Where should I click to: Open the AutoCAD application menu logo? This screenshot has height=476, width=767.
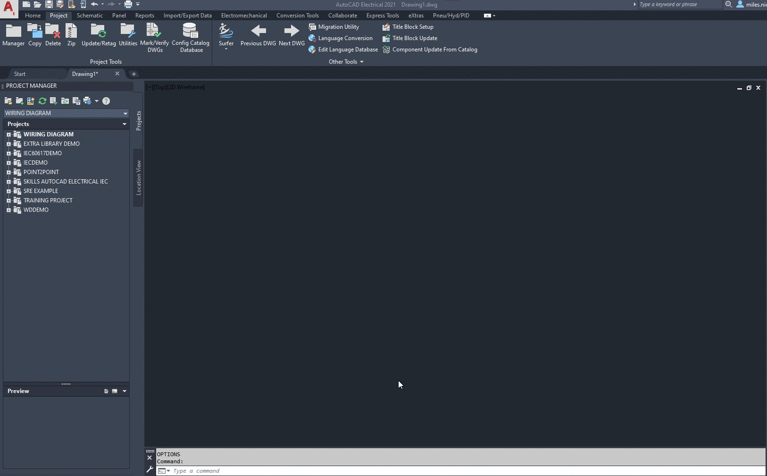tap(9, 8)
